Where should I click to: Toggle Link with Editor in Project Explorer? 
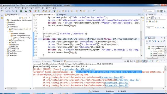tap(22, 18)
